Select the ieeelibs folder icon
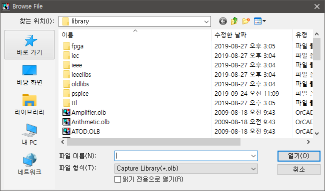This screenshot has height=191, width=325. point(66,75)
